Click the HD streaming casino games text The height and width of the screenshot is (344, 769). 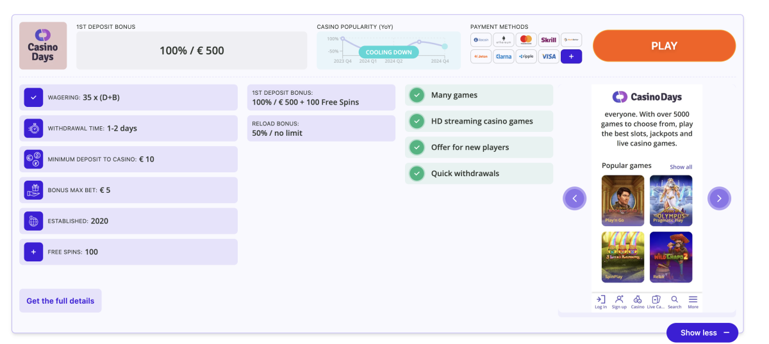point(482,121)
